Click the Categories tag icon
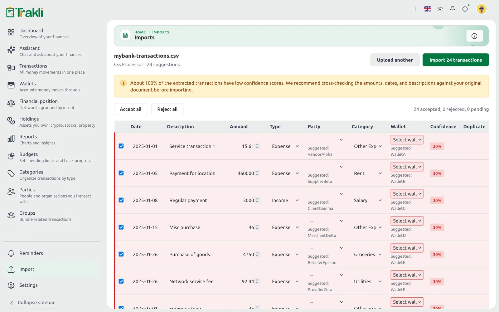The height and width of the screenshot is (312, 499). pyautogui.click(x=11, y=174)
